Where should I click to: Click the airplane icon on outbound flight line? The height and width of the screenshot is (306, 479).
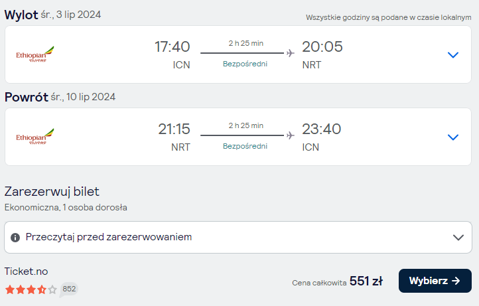click(291, 53)
